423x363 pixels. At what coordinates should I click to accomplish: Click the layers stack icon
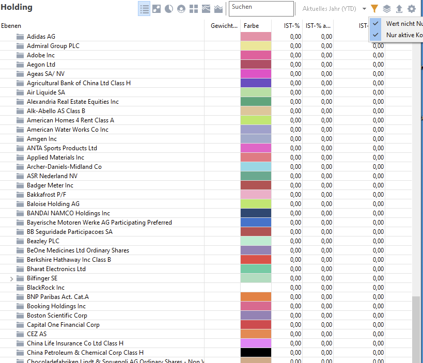click(387, 9)
